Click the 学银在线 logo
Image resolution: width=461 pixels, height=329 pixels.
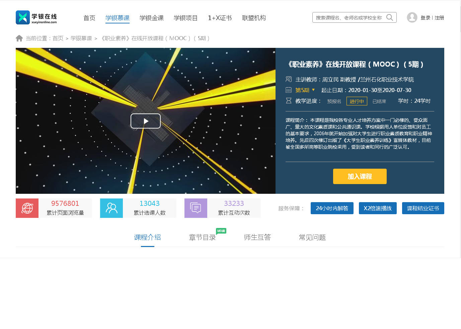click(x=36, y=17)
